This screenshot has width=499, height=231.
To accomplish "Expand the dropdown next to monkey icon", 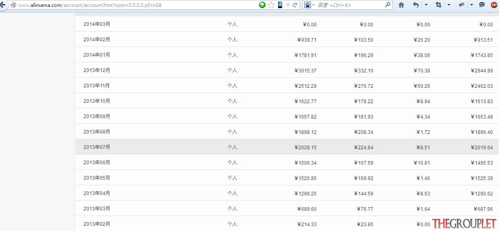I will pos(471,5).
